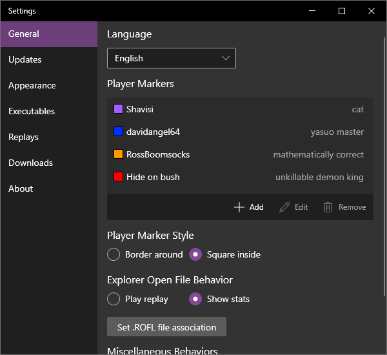The image size is (387, 355).
Task: Click the orange swatch for RossBoomsocks
Action: 118,154
